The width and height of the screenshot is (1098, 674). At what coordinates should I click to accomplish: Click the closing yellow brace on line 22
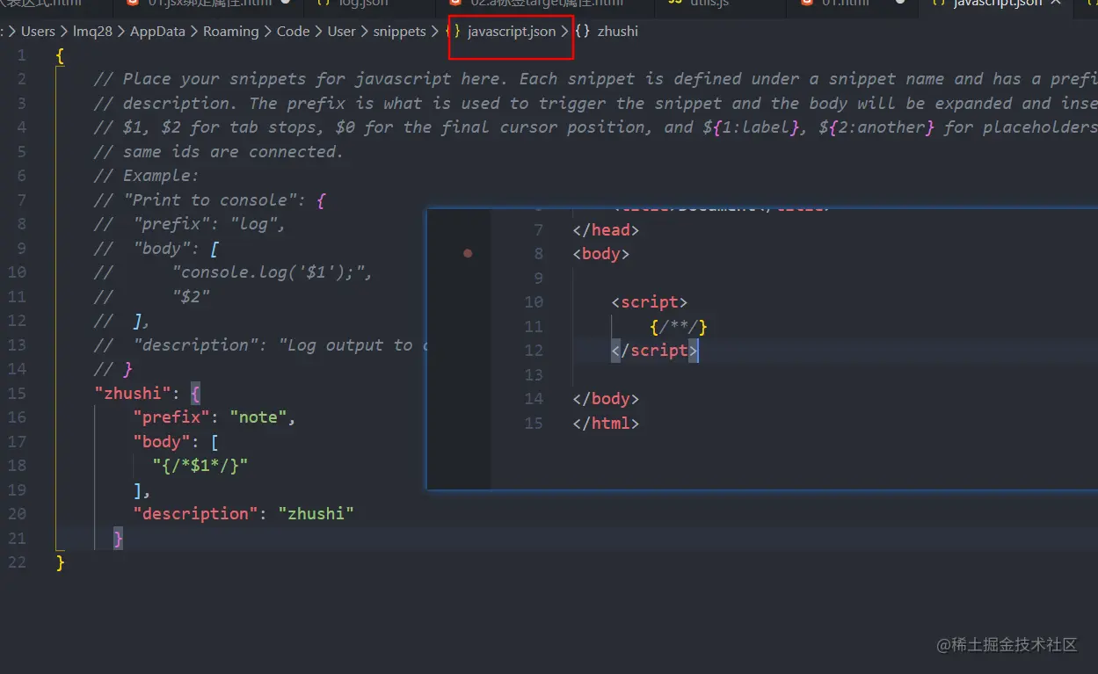click(60, 562)
